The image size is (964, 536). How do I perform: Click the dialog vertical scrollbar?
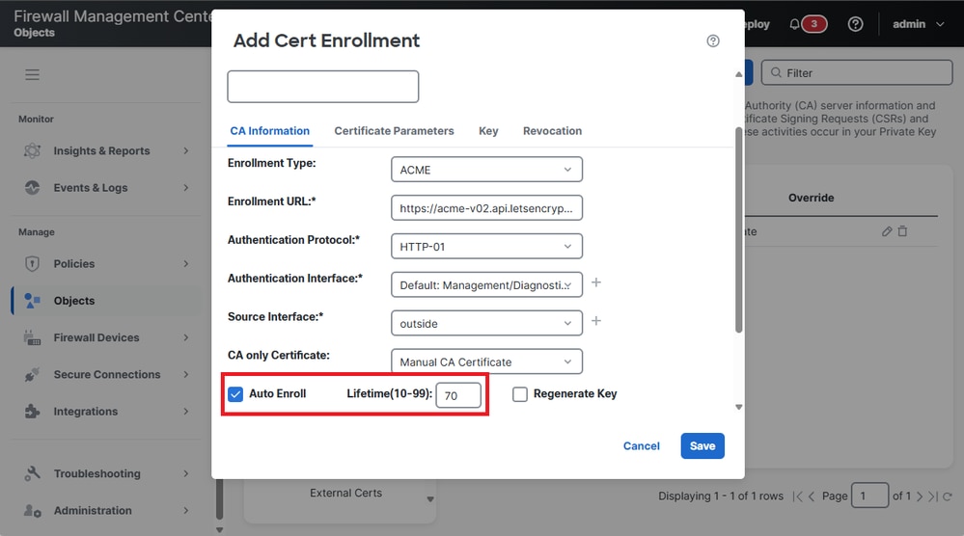coord(739,231)
